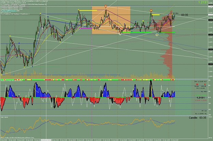Select the orange OBV line in the bottom panel

point(88,125)
